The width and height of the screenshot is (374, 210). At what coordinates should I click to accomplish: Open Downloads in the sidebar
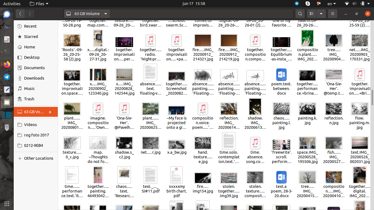pyautogui.click(x=36, y=78)
